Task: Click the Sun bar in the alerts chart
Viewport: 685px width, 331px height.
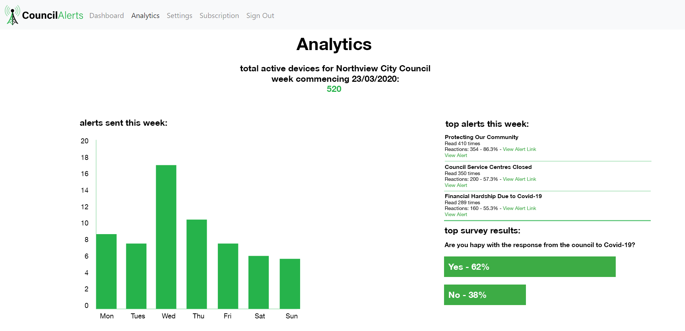Action: click(290, 283)
